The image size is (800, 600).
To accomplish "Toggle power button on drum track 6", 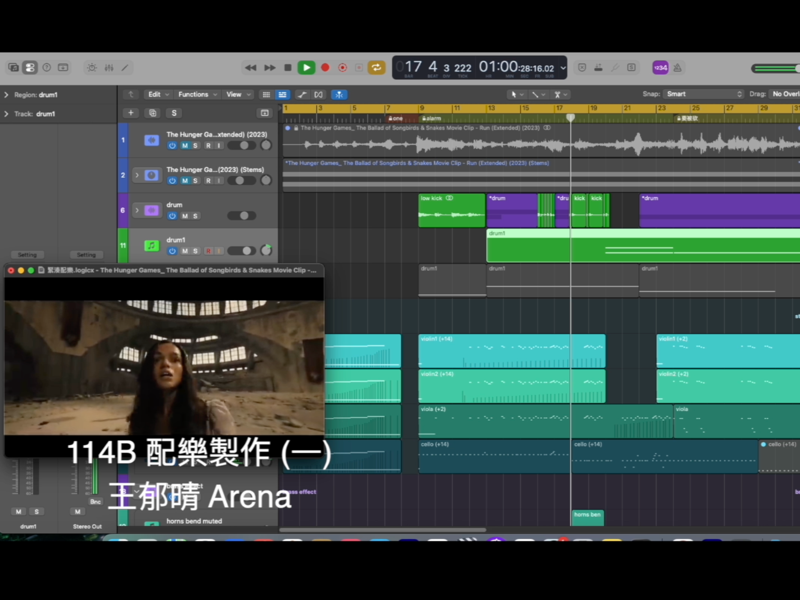I will (x=172, y=216).
